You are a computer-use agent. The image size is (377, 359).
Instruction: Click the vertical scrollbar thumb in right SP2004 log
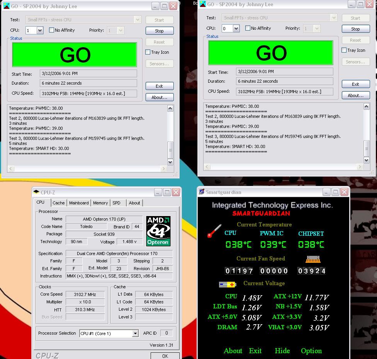pos(366,148)
